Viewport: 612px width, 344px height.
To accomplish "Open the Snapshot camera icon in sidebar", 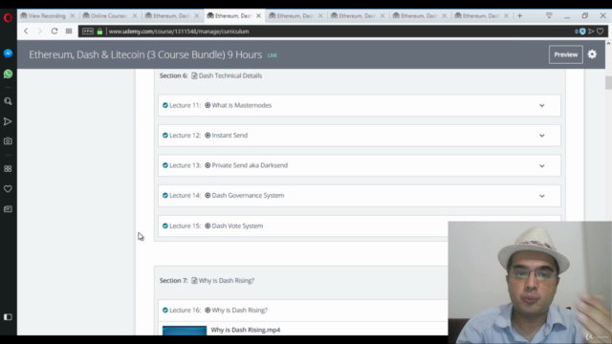I will 8,141.
